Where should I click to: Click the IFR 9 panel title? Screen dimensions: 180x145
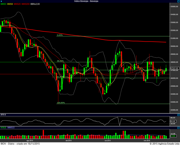3,115
